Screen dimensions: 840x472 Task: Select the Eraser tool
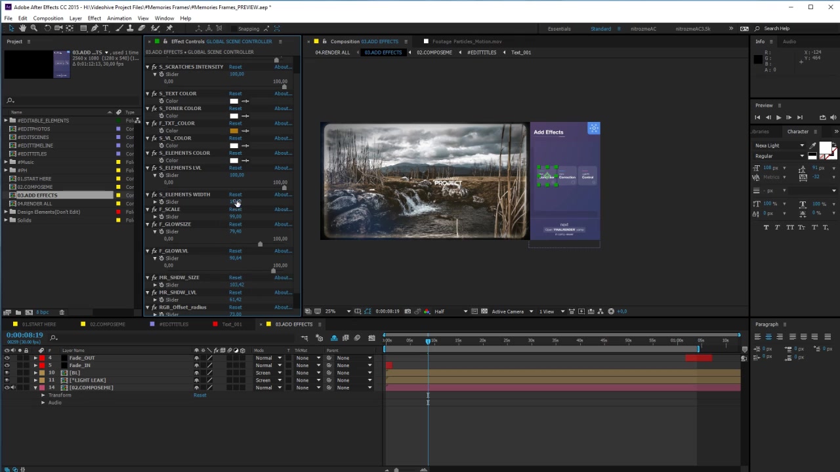tap(142, 28)
